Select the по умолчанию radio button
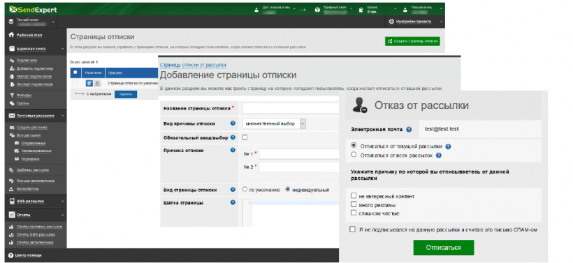The width and height of the screenshot is (573, 263). (245, 189)
